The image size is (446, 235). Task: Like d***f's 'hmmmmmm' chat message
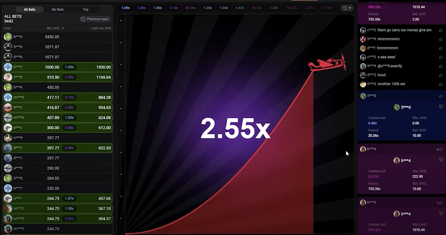441,48
